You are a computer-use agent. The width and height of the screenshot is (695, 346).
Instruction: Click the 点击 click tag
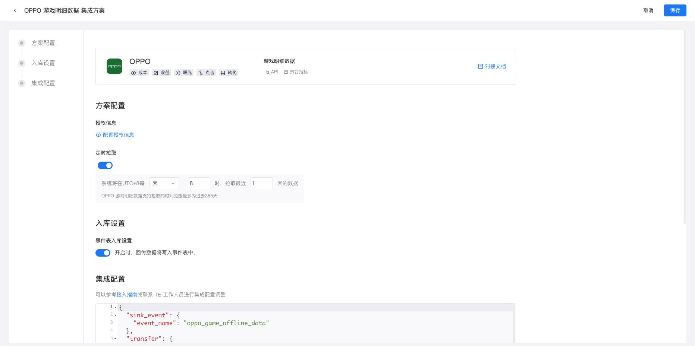tap(206, 73)
